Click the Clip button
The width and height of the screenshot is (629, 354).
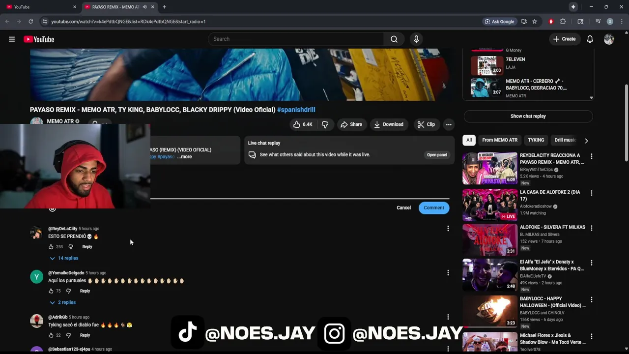(426, 124)
